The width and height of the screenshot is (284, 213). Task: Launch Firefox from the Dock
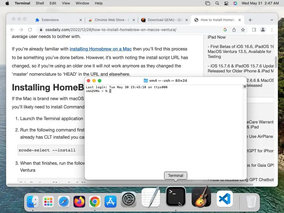(x=79, y=201)
